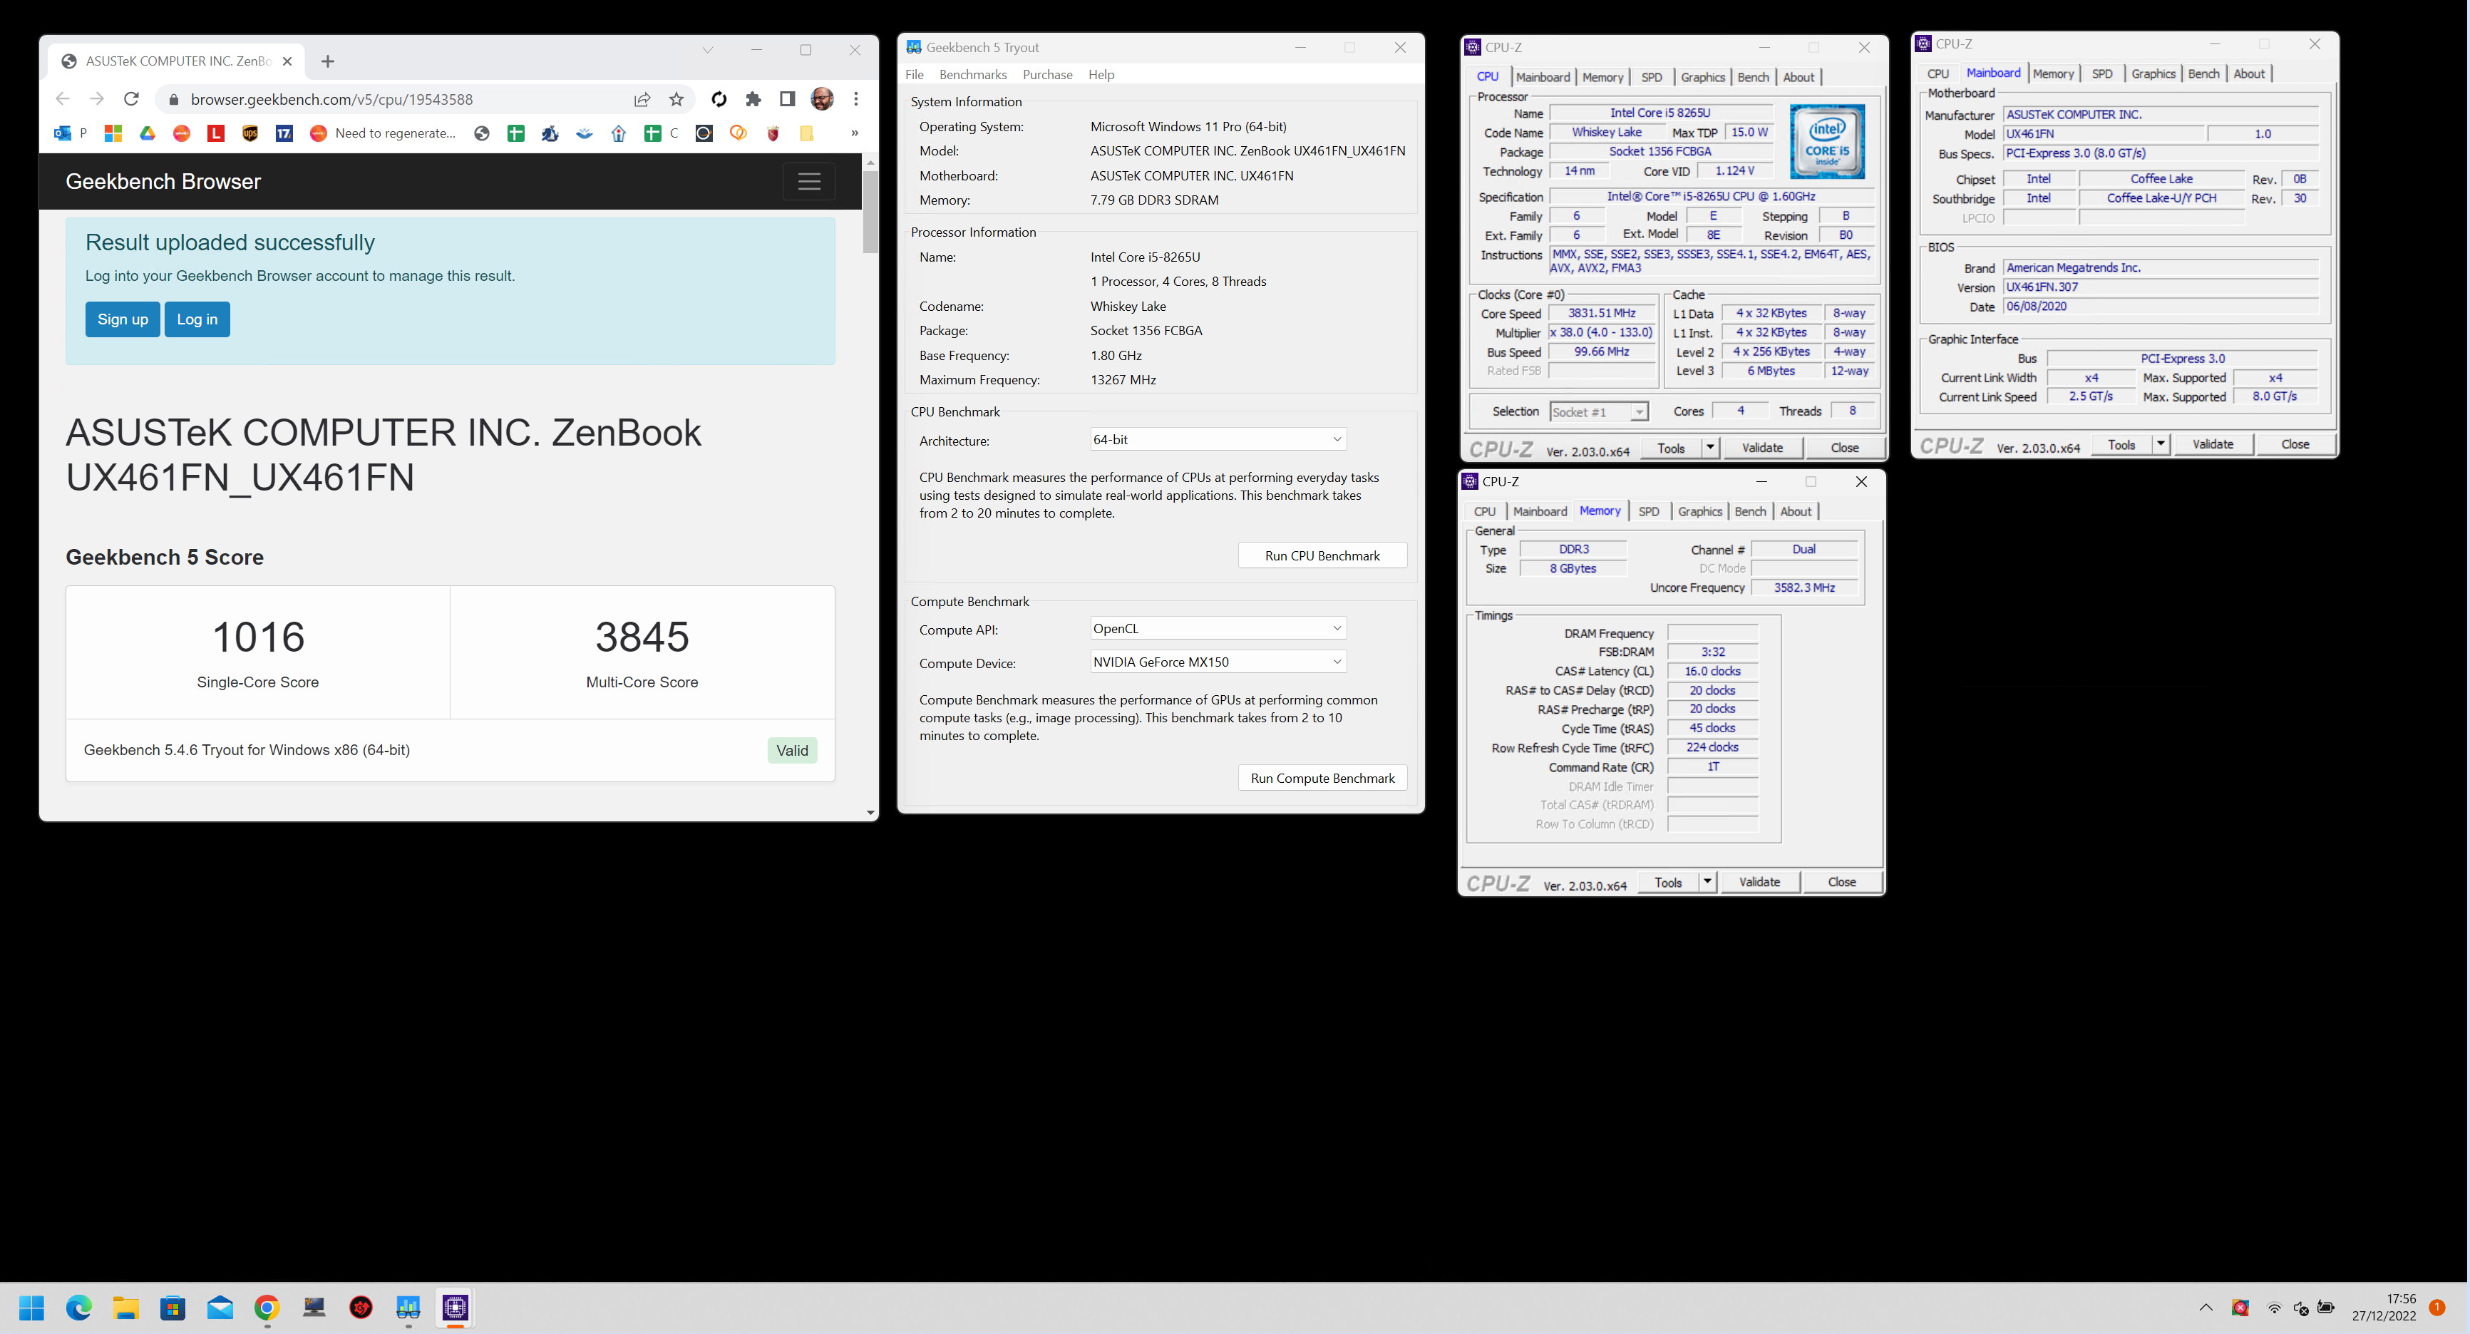Open the Chrome extensions puzzle icon
The height and width of the screenshot is (1334, 2470).
753,99
